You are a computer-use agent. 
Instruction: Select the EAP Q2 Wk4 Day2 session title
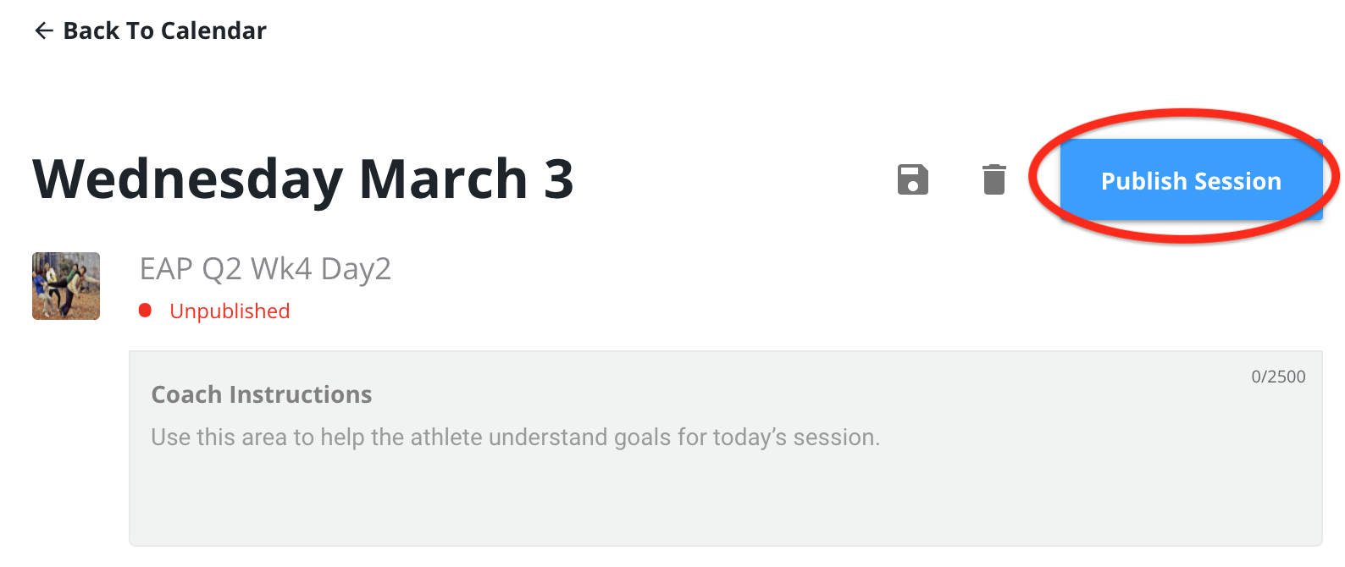pos(265,269)
